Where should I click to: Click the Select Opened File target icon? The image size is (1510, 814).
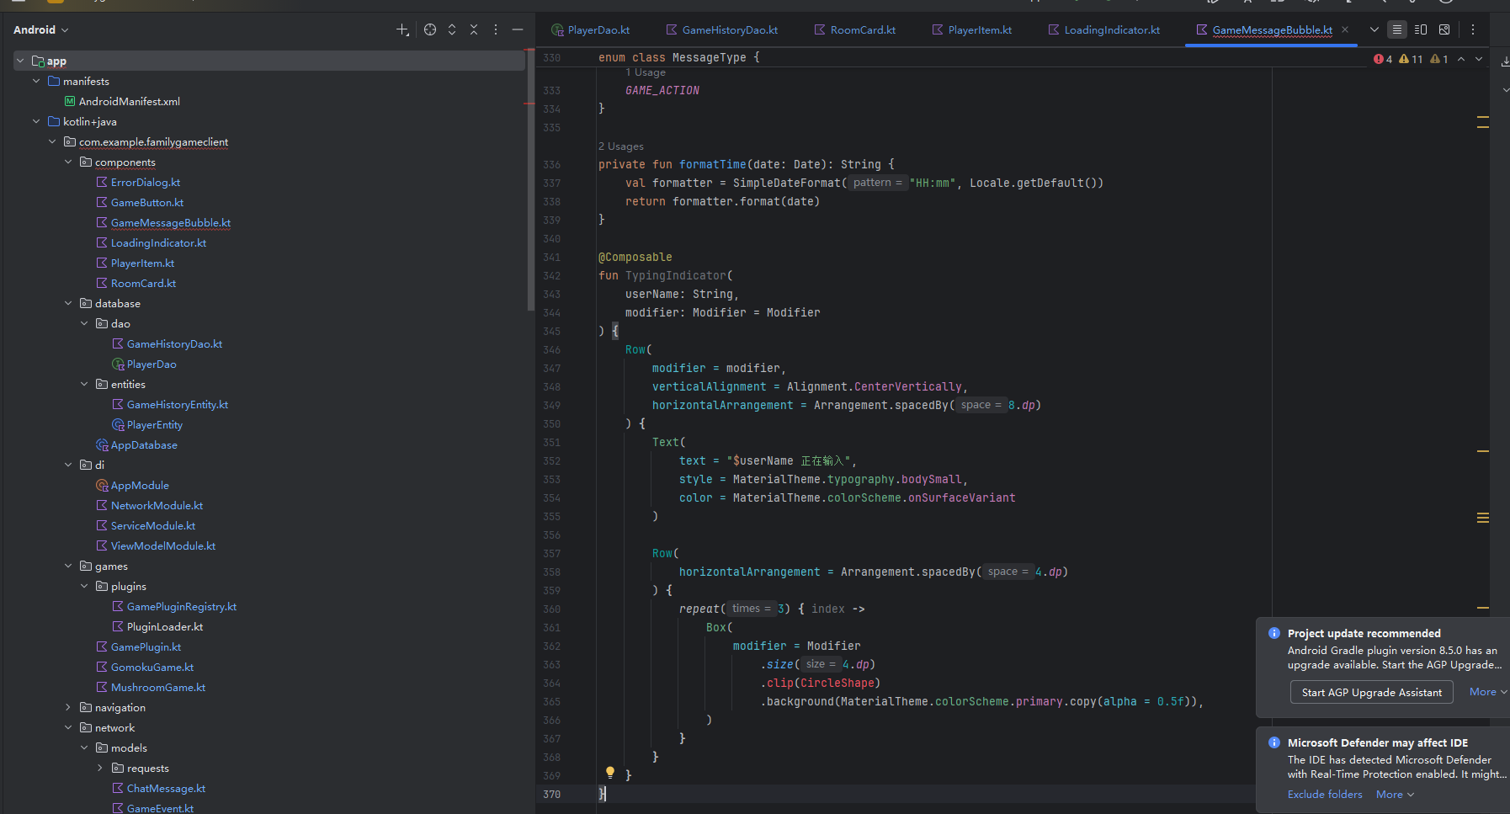click(430, 29)
